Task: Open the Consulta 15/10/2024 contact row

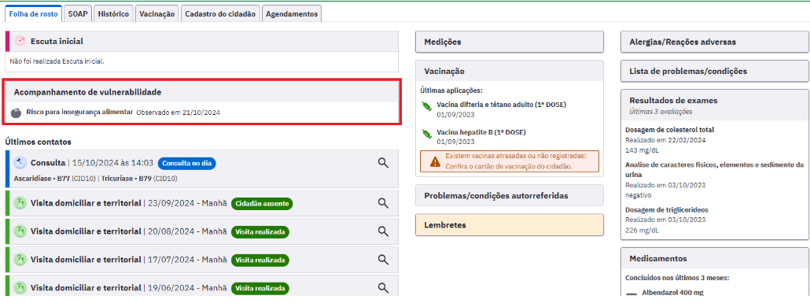Action: click(x=202, y=169)
